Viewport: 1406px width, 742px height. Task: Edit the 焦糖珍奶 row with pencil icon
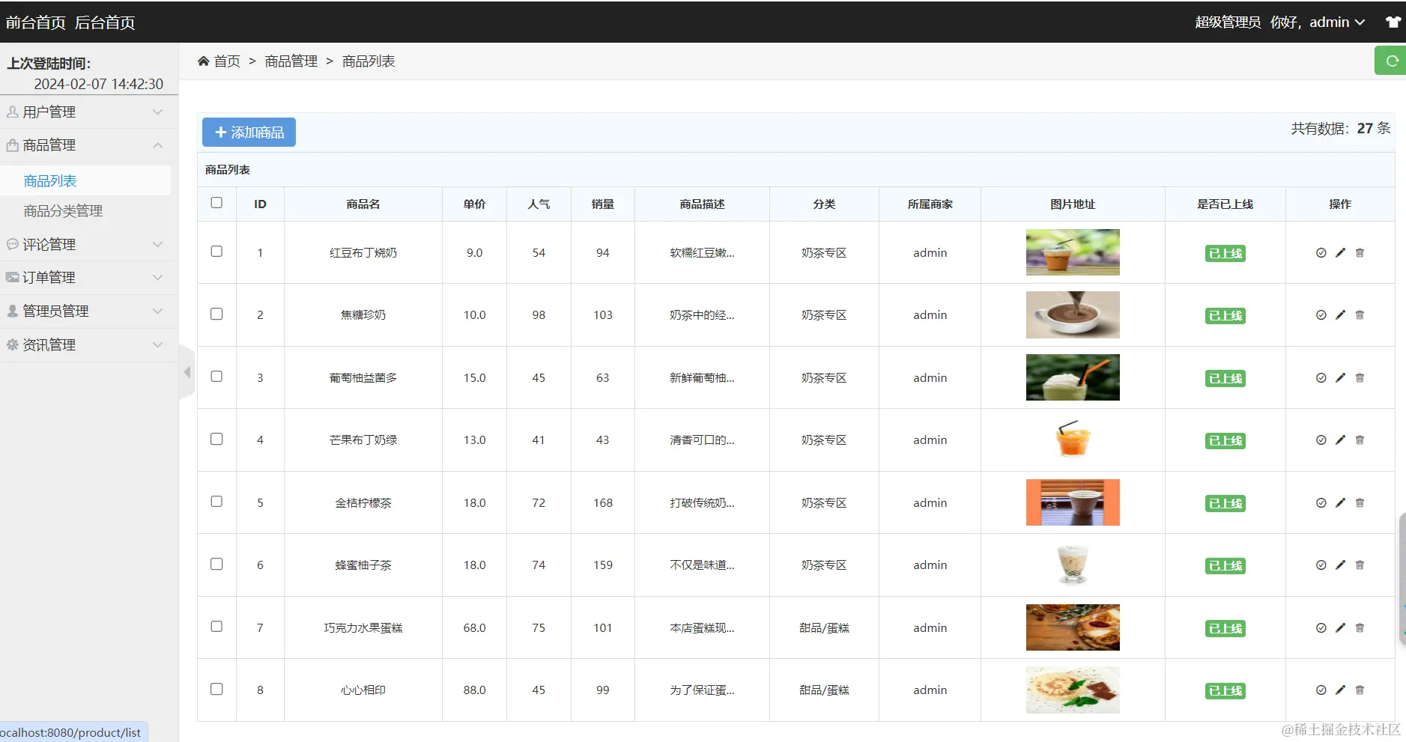(x=1340, y=315)
